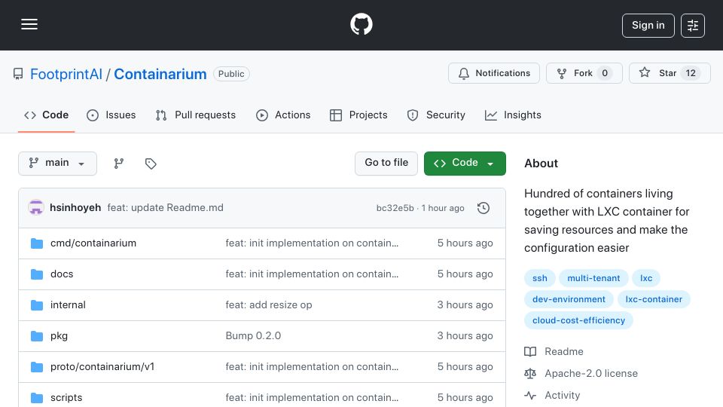Image resolution: width=723 pixels, height=407 pixels.
Task: Click the folder icon beside docs
Action: (37, 274)
